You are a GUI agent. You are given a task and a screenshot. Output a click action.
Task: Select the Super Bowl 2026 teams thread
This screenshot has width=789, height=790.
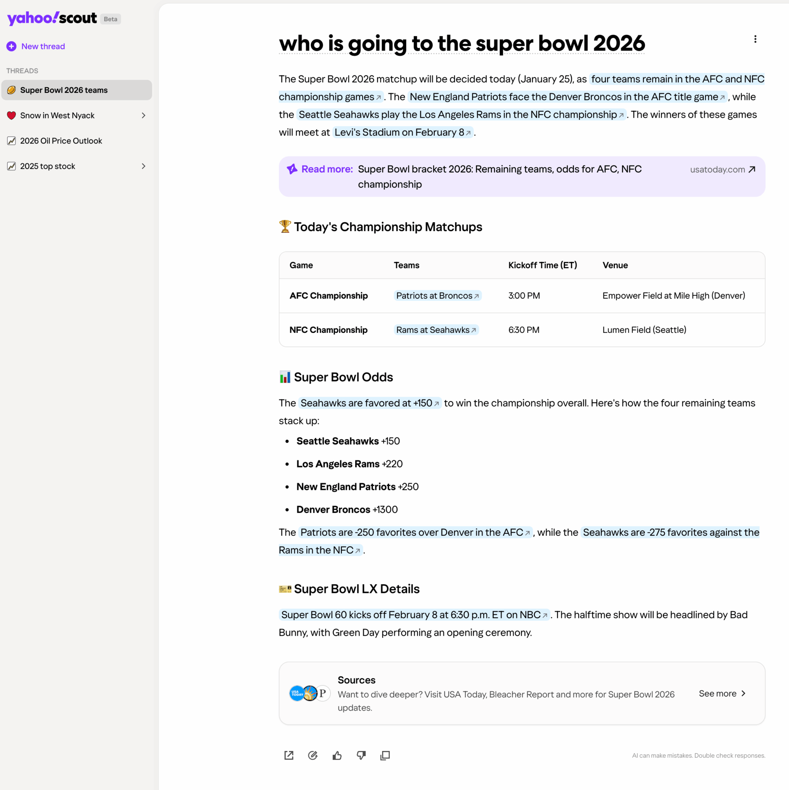tap(64, 90)
